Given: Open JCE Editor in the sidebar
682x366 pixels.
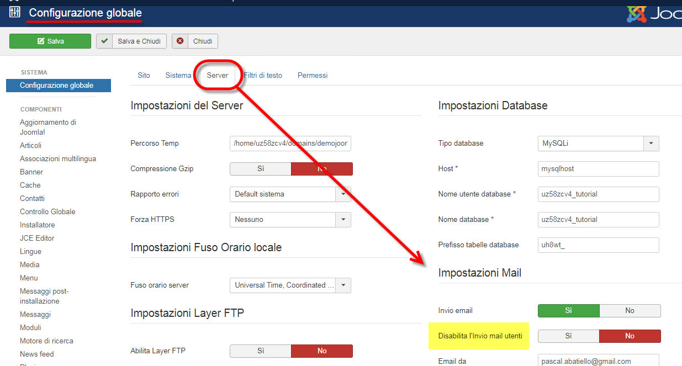Looking at the screenshot, I should coord(37,238).
